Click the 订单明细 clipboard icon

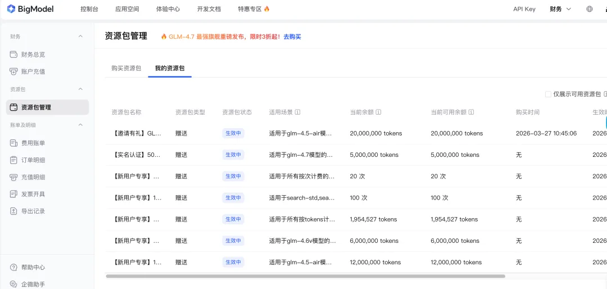click(x=13, y=160)
